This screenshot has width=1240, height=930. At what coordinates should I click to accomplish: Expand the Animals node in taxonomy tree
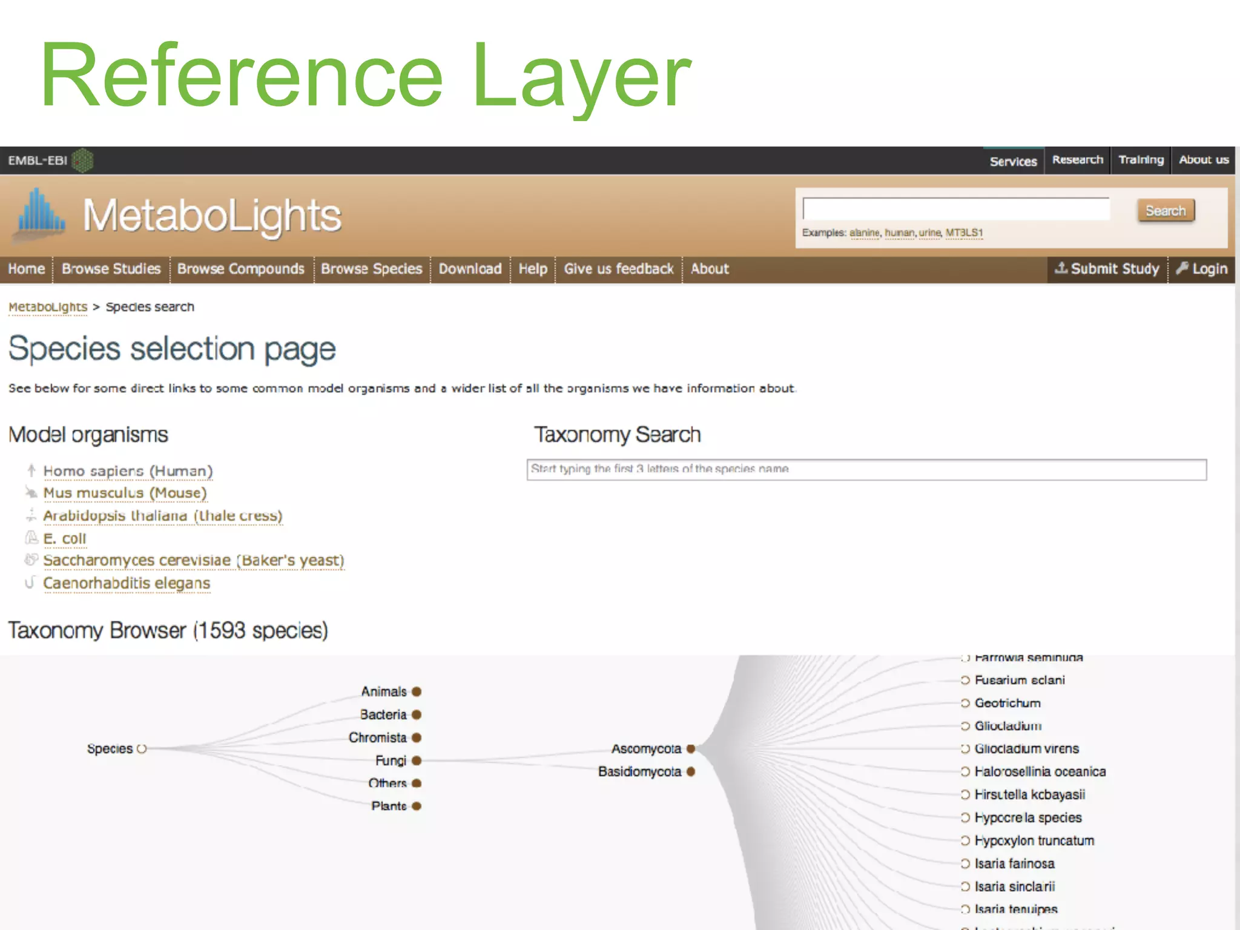[x=417, y=691]
